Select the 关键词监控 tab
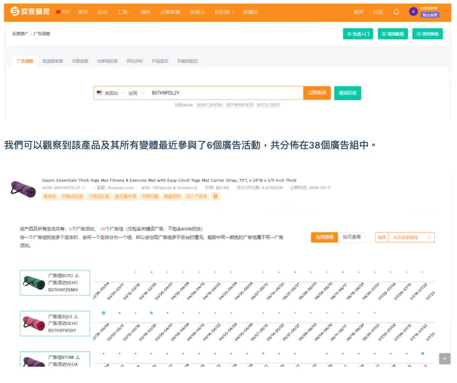The image size is (457, 383). click(x=187, y=61)
